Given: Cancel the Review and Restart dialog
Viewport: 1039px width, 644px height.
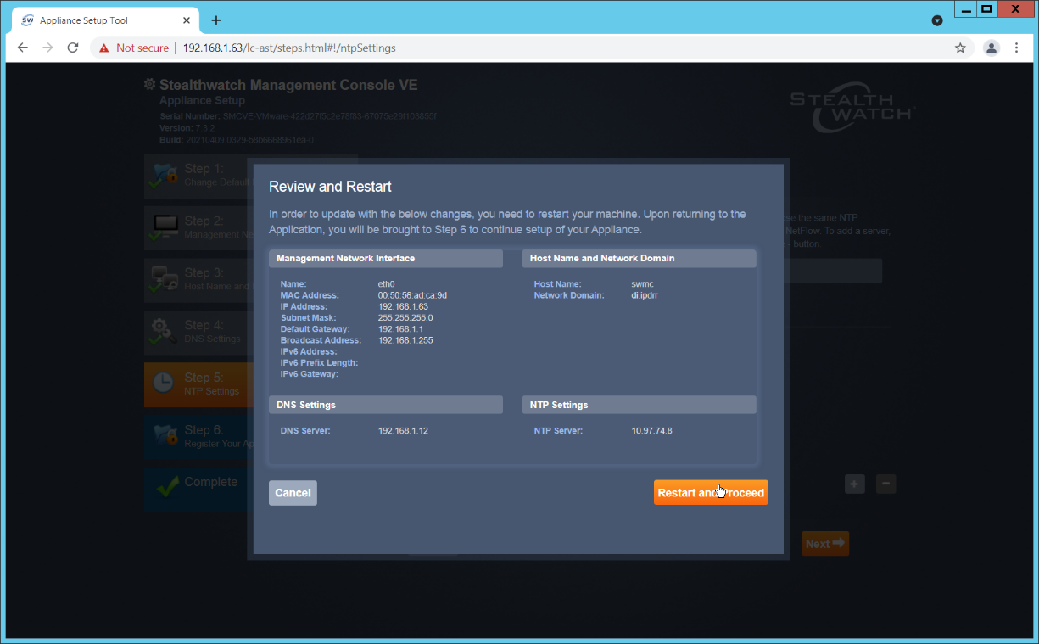Looking at the screenshot, I should [293, 493].
